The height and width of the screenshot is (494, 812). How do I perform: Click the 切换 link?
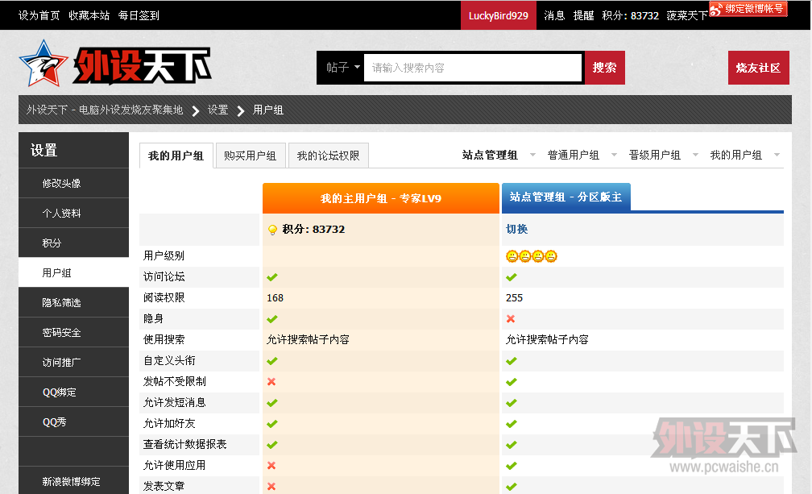coord(517,230)
